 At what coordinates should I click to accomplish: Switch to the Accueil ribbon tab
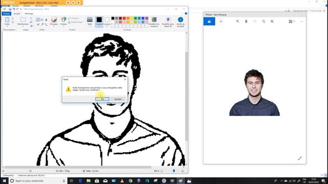pos(17,14)
